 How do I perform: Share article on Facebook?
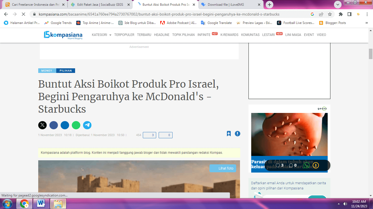point(54,125)
